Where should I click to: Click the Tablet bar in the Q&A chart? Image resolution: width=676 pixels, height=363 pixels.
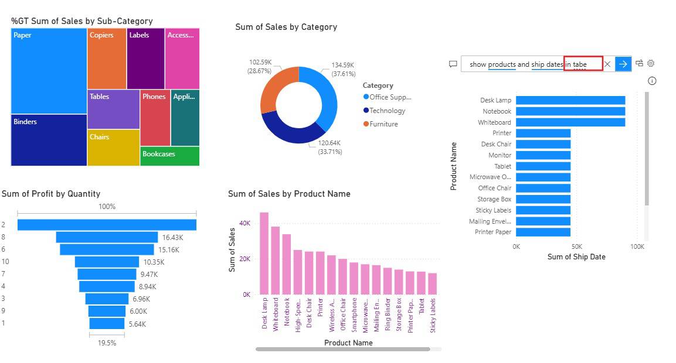(543, 166)
